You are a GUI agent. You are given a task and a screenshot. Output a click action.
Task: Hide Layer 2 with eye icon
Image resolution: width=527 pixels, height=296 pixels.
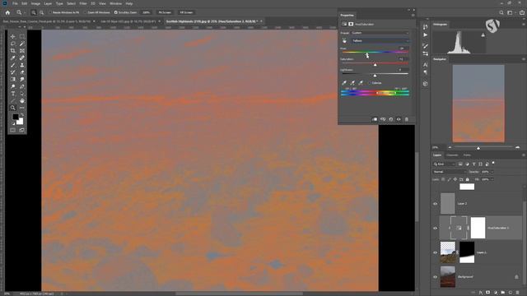point(436,204)
